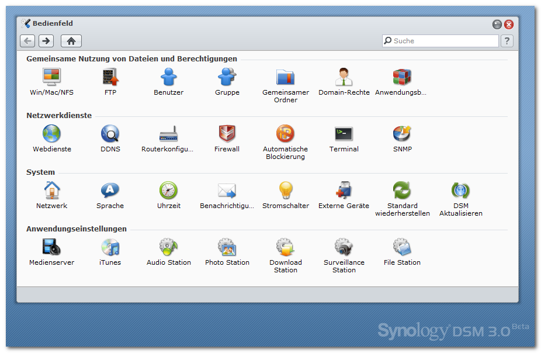Open the Benutzer icon
541x353 pixels.
[169, 77]
